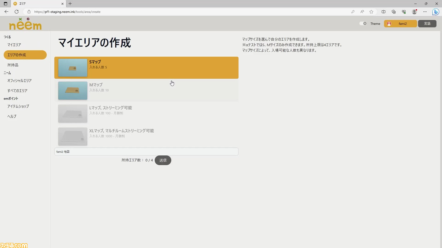Click the site lock icon

click(29, 12)
